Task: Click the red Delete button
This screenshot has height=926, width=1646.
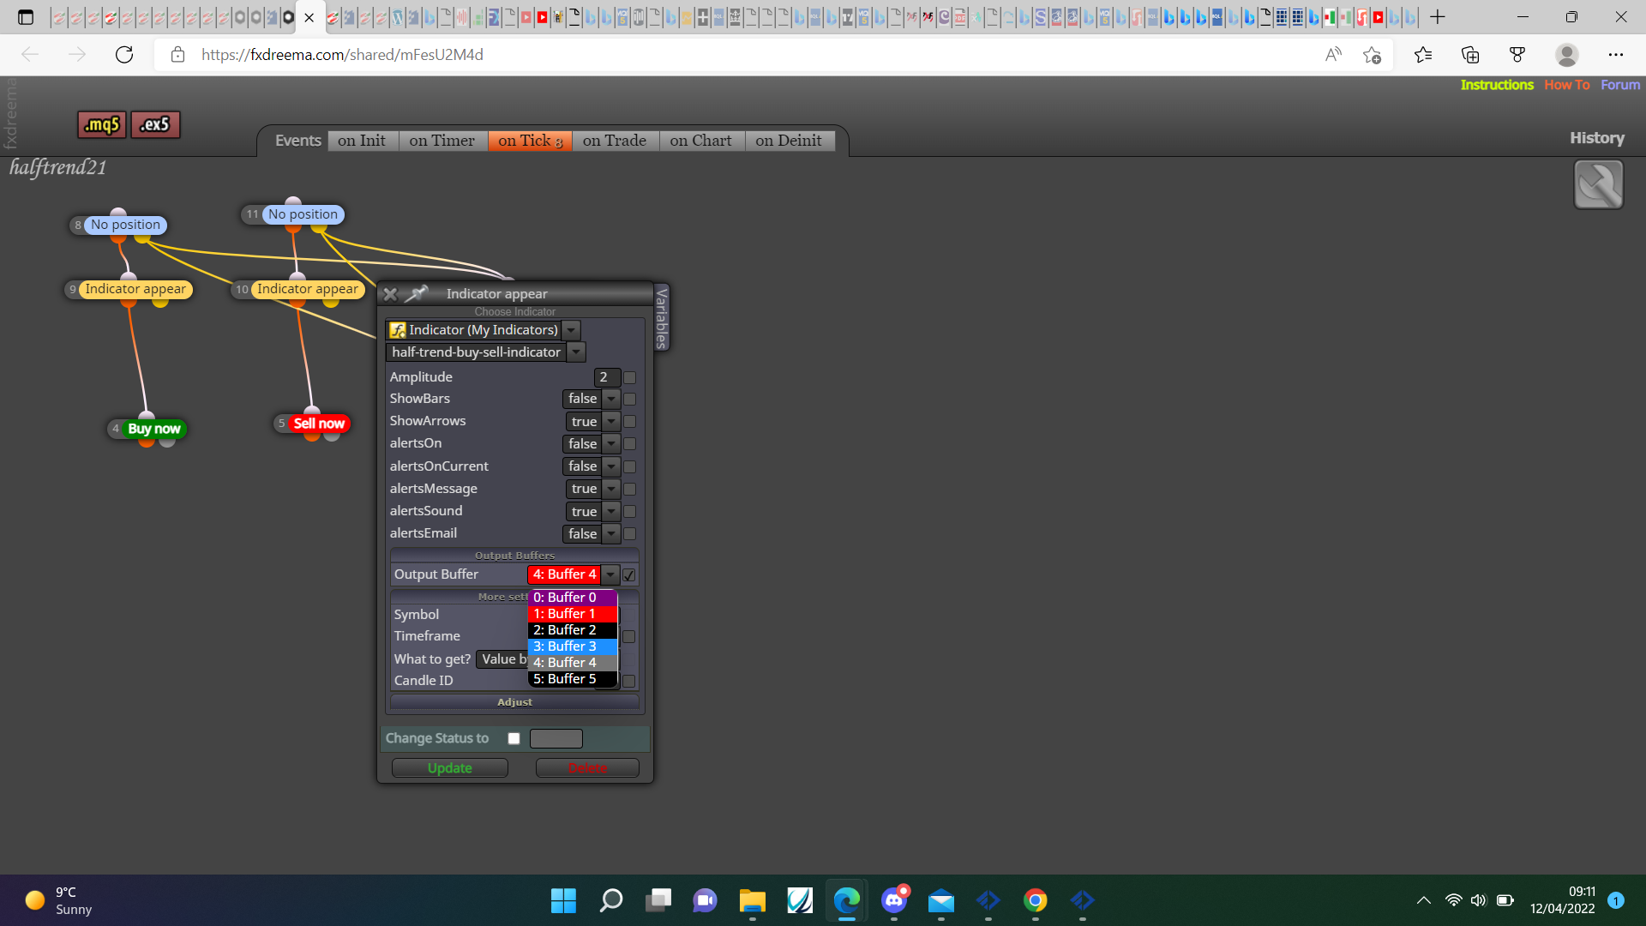Action: tap(587, 768)
